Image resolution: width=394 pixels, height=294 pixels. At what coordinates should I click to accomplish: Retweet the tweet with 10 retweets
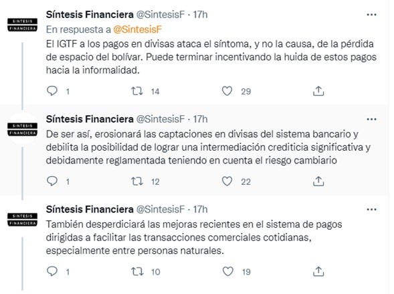click(x=137, y=271)
